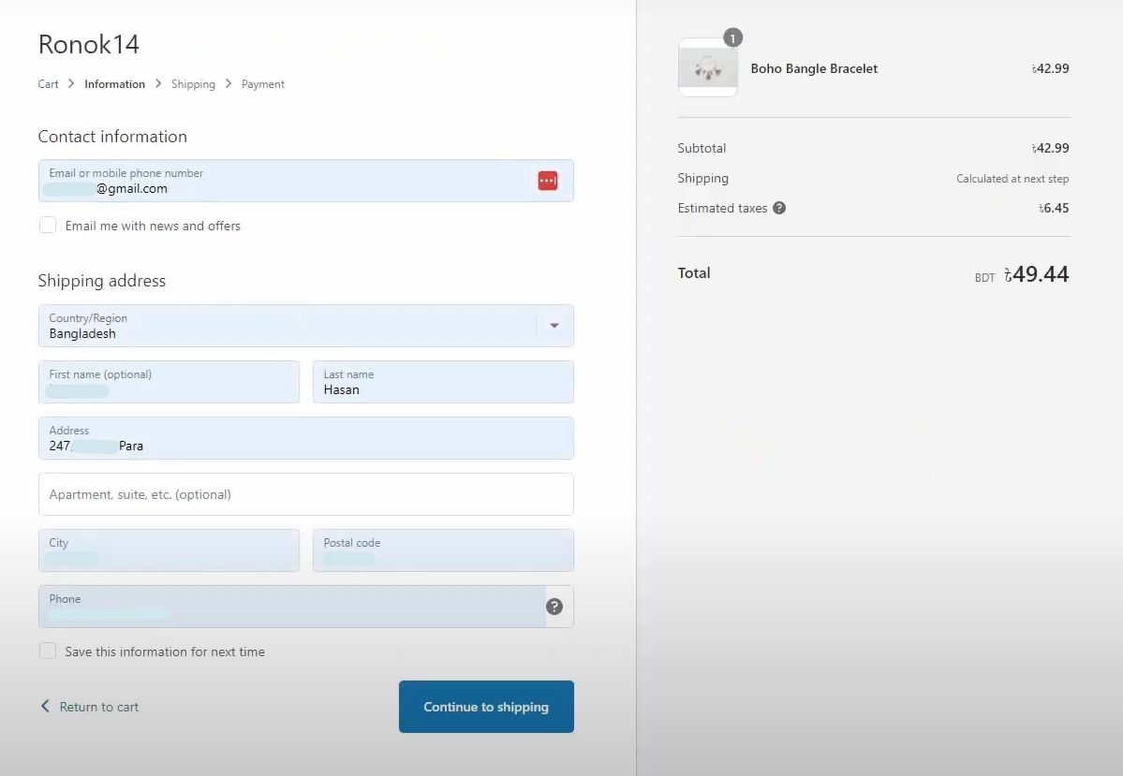Click into the Postal code field
This screenshot has height=776, width=1123.
(443, 550)
